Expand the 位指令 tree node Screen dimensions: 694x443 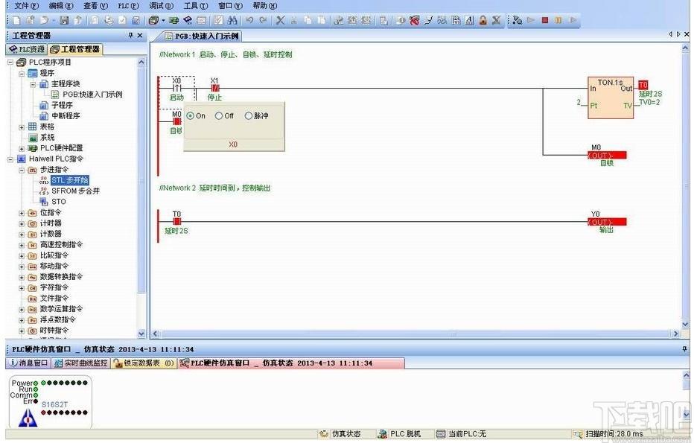22,213
